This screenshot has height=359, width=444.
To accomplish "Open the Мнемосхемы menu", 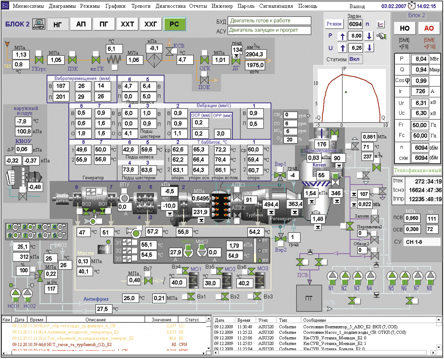I will pos(28,6).
